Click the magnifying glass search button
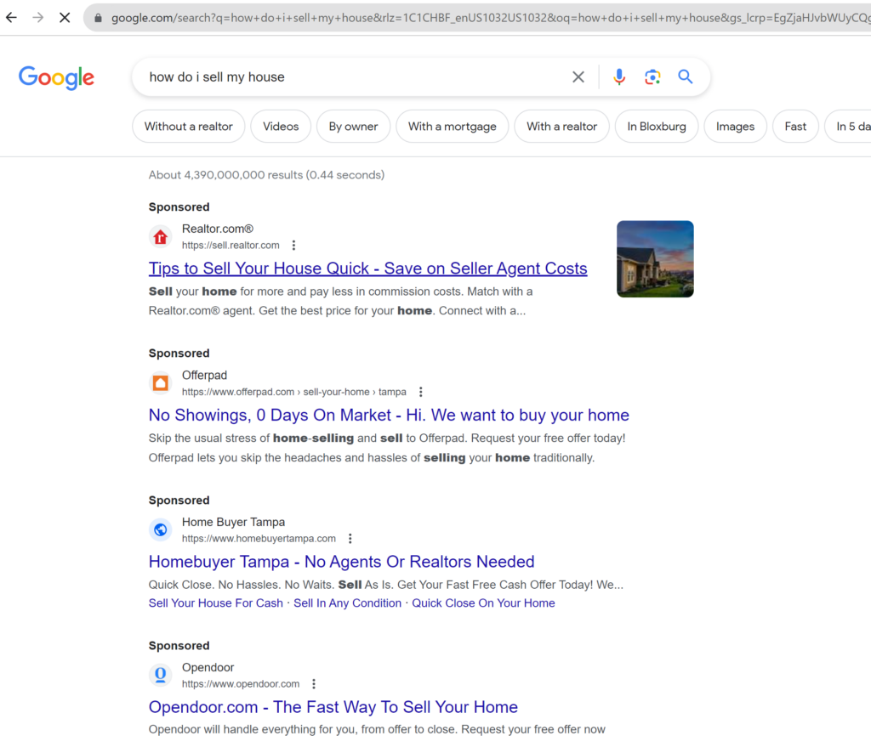 click(686, 77)
